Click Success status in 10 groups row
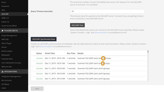 coord(39,58)
